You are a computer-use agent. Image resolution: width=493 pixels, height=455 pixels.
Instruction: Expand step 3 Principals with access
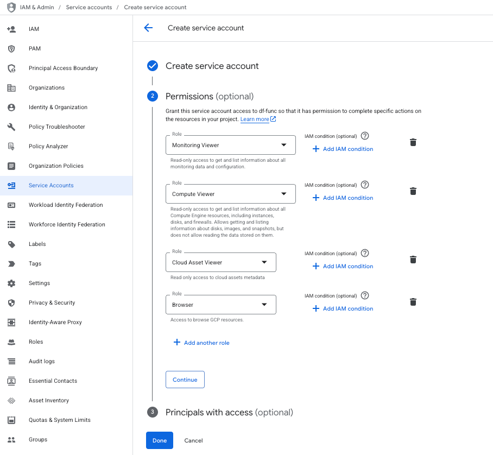pos(229,413)
